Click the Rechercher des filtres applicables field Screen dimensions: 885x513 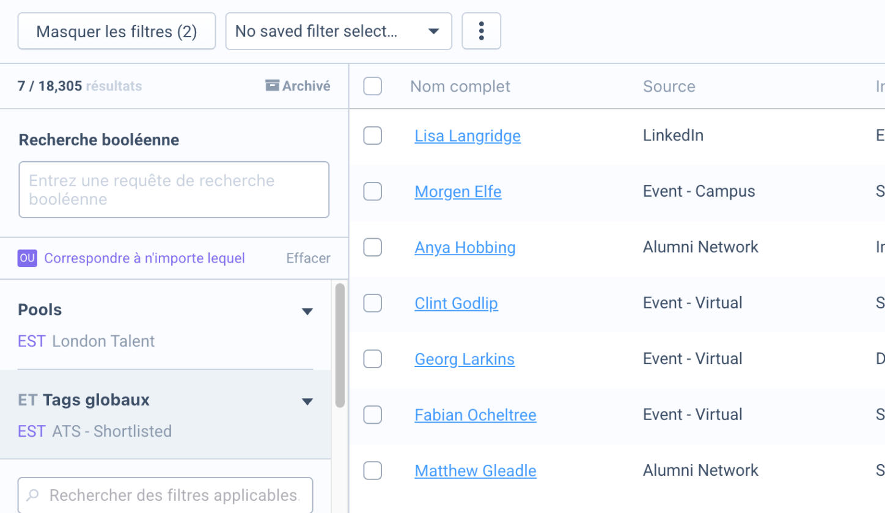click(x=166, y=495)
